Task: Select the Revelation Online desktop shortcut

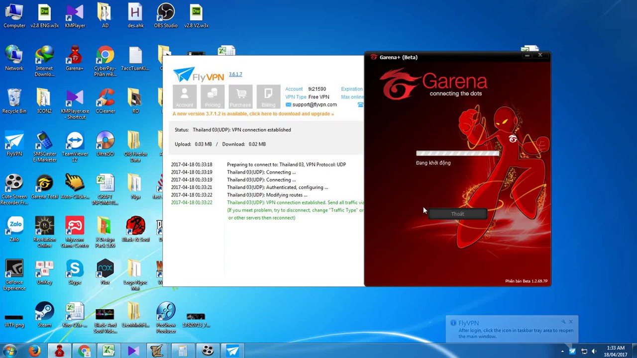Action: [44, 232]
